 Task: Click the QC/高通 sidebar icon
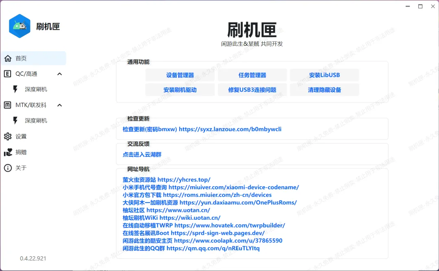coord(8,74)
